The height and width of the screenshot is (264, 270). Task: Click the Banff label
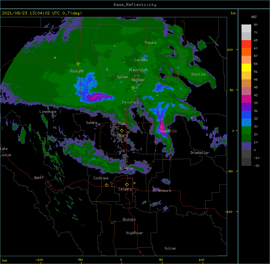[x=39, y=178]
